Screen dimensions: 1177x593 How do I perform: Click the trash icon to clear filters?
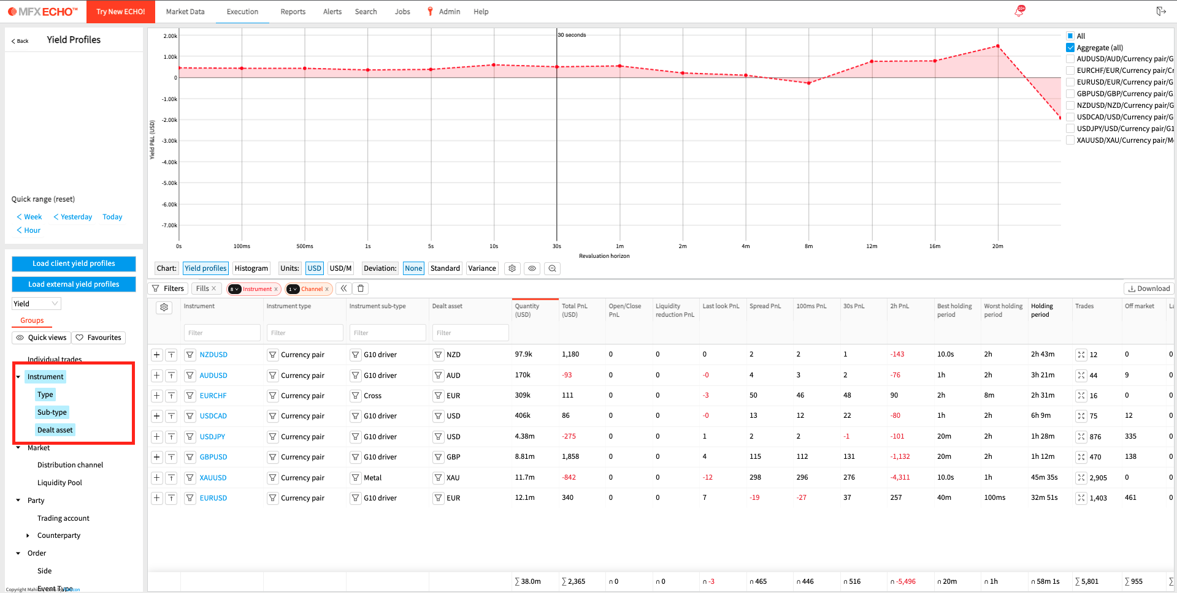[361, 289]
